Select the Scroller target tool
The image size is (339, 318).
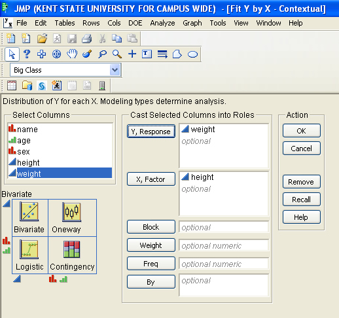click(56, 54)
